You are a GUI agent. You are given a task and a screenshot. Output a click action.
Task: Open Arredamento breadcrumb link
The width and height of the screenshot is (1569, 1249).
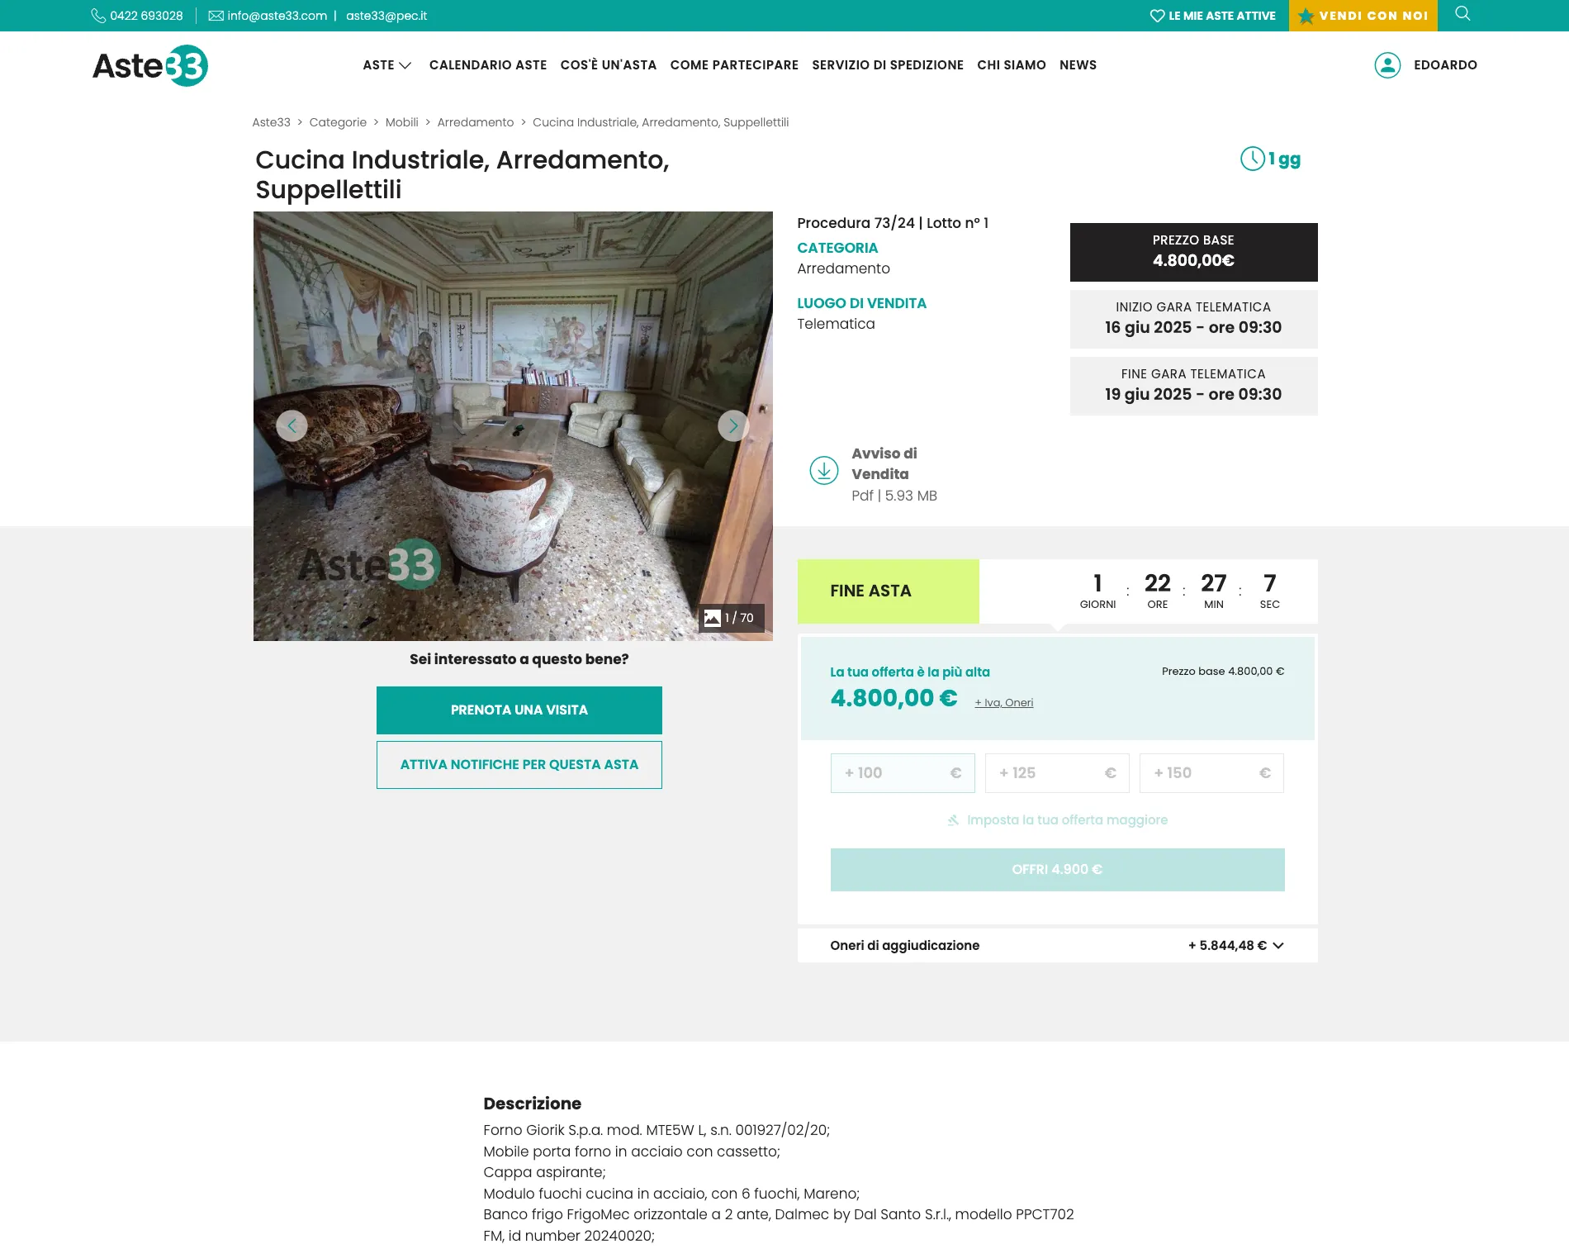tap(476, 122)
